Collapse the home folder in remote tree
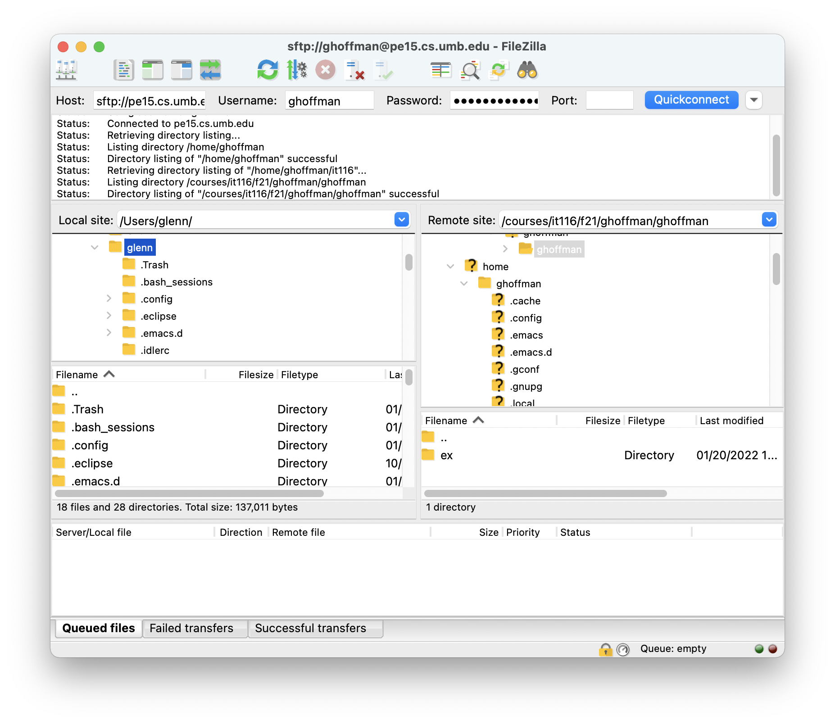Screen dimensions: 835x724 450,267
